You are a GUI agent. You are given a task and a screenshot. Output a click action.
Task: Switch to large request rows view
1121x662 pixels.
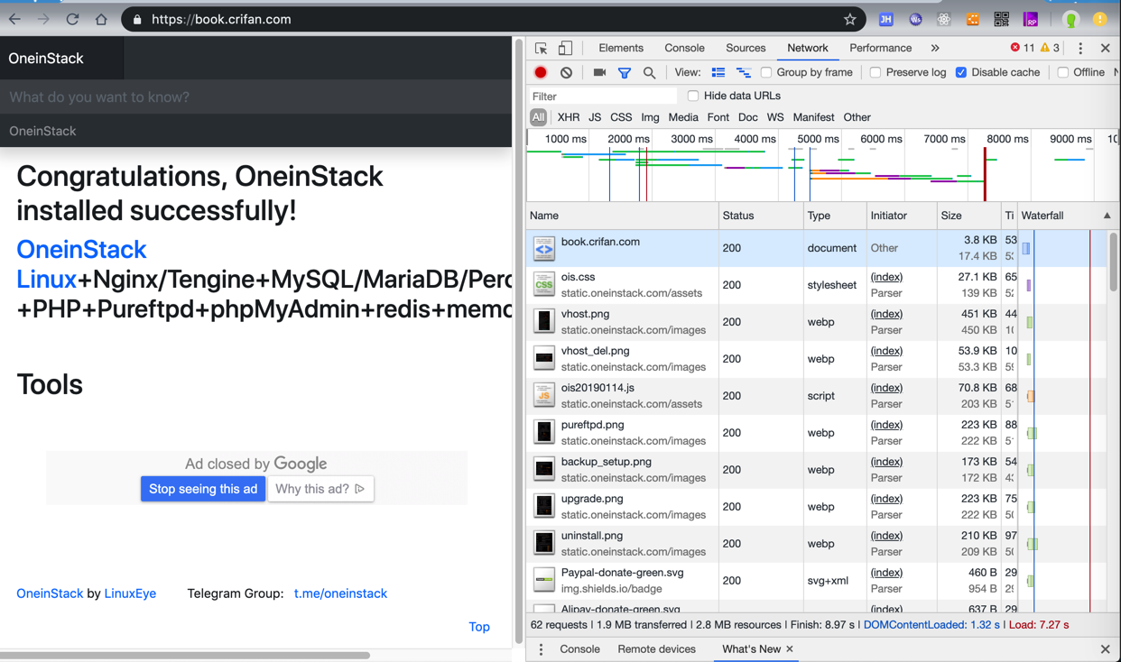718,72
